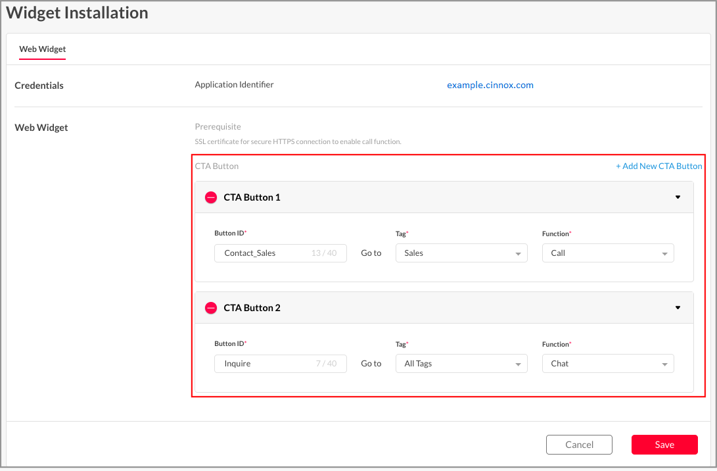Open the Chat function dropdown

(x=608, y=363)
